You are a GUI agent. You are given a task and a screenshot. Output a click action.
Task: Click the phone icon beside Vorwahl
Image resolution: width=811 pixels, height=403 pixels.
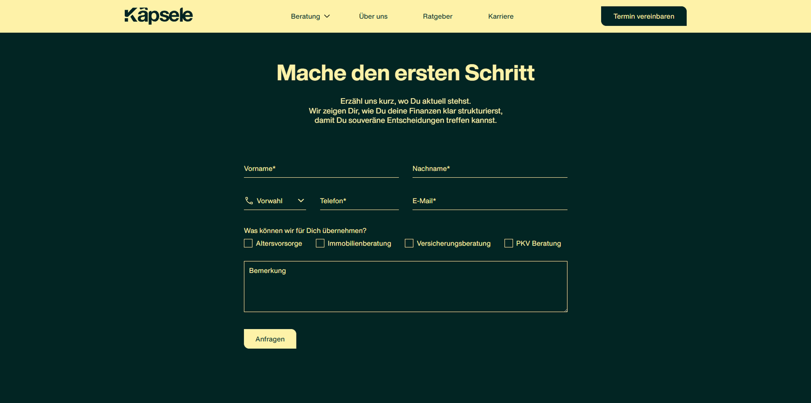point(249,200)
